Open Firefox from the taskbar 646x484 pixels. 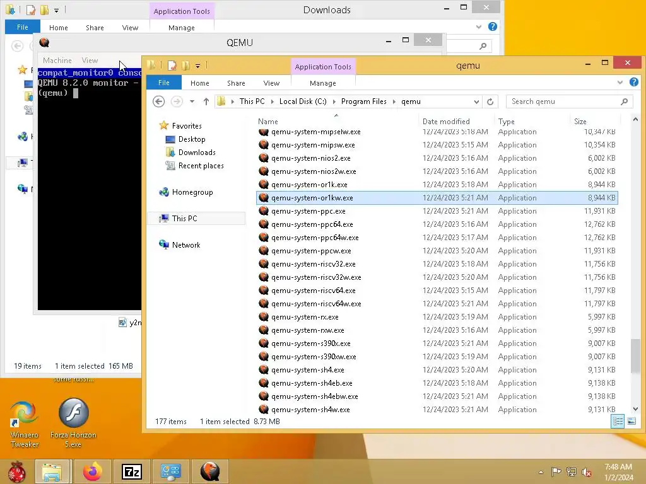tap(92, 471)
